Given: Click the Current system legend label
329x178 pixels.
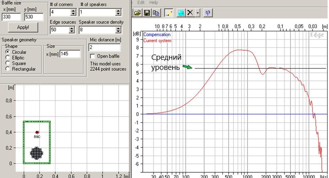Looking at the screenshot, I should pyautogui.click(x=157, y=41).
